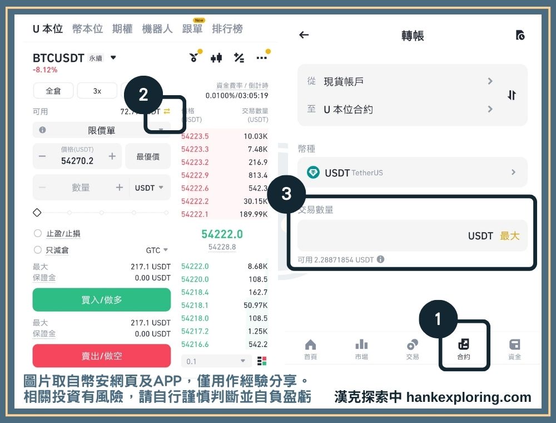Tap the 數量 quantity input field
Screen dimensions: 556x423
point(81,188)
